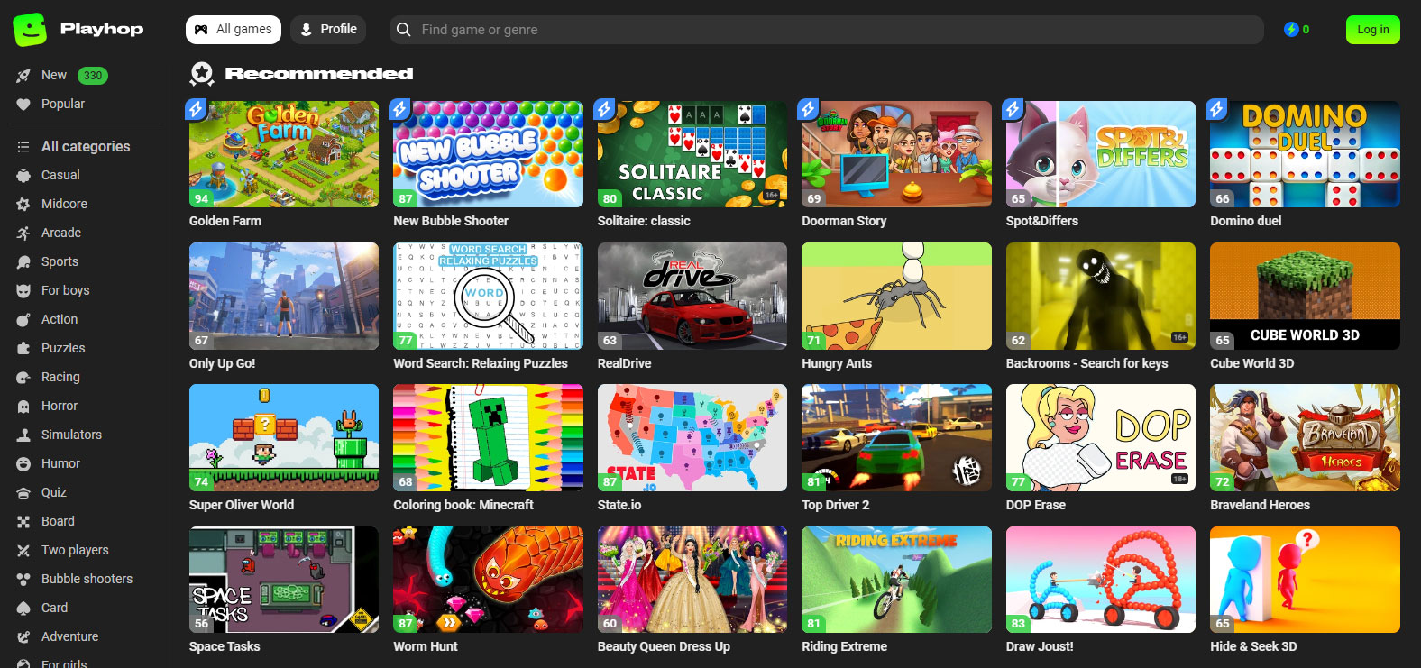Click the Puzzles piece icon
Viewport: 1421px width, 668px height.
(23, 349)
